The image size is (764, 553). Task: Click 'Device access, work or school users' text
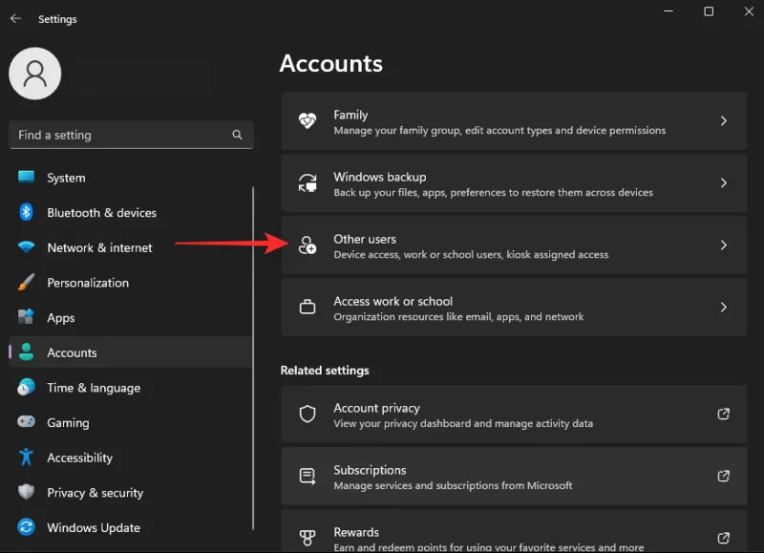coord(471,255)
